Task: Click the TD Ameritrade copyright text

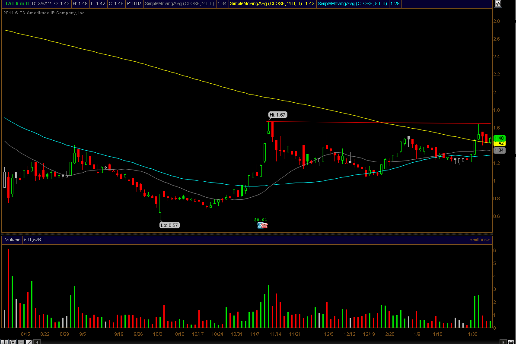Action: click(45, 13)
